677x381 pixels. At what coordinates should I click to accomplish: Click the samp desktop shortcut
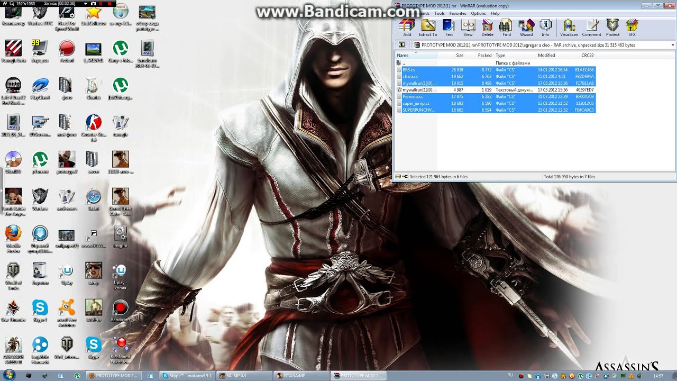[94, 274]
